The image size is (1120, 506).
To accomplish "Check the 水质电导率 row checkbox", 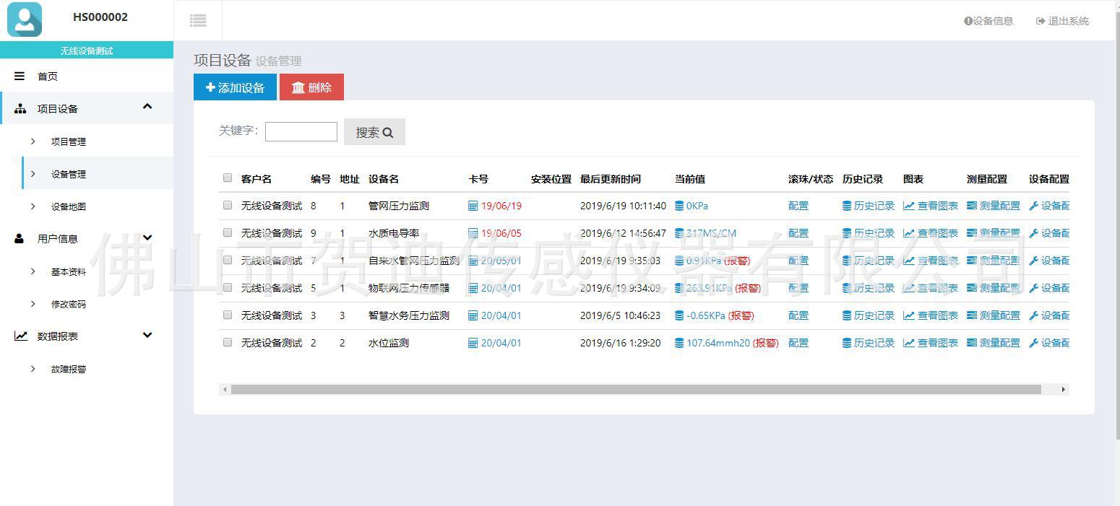I will click(228, 232).
